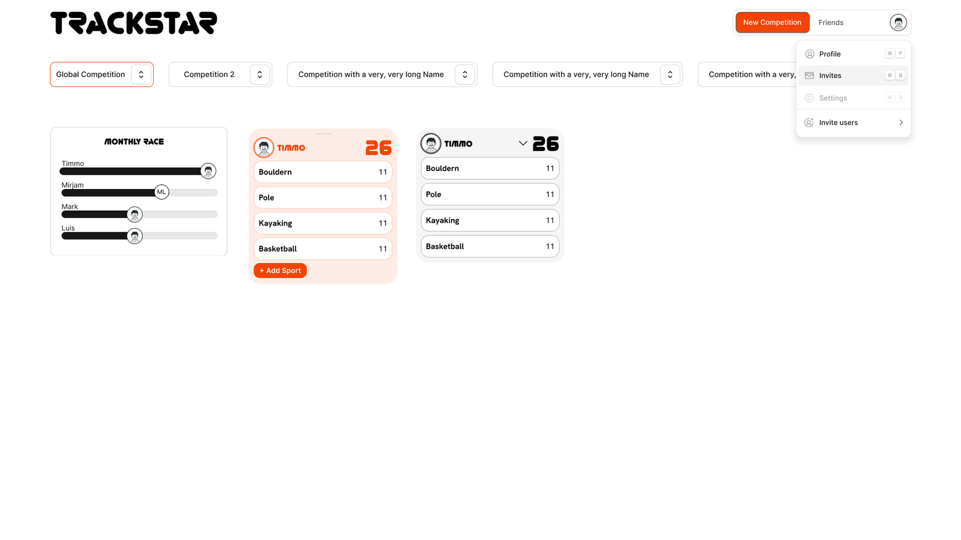This screenshot has height=540, width=961.
Task: Open the third competition selector with the long name
Action: coord(747,74)
